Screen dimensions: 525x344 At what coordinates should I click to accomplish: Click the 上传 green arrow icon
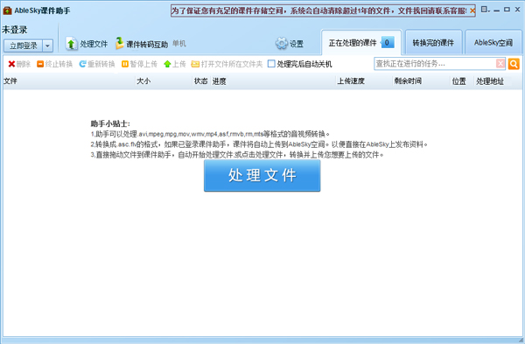[x=167, y=64]
